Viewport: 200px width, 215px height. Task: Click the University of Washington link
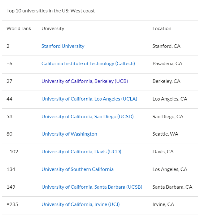click(69, 134)
